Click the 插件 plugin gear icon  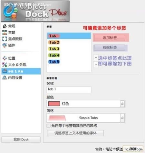point(5,46)
